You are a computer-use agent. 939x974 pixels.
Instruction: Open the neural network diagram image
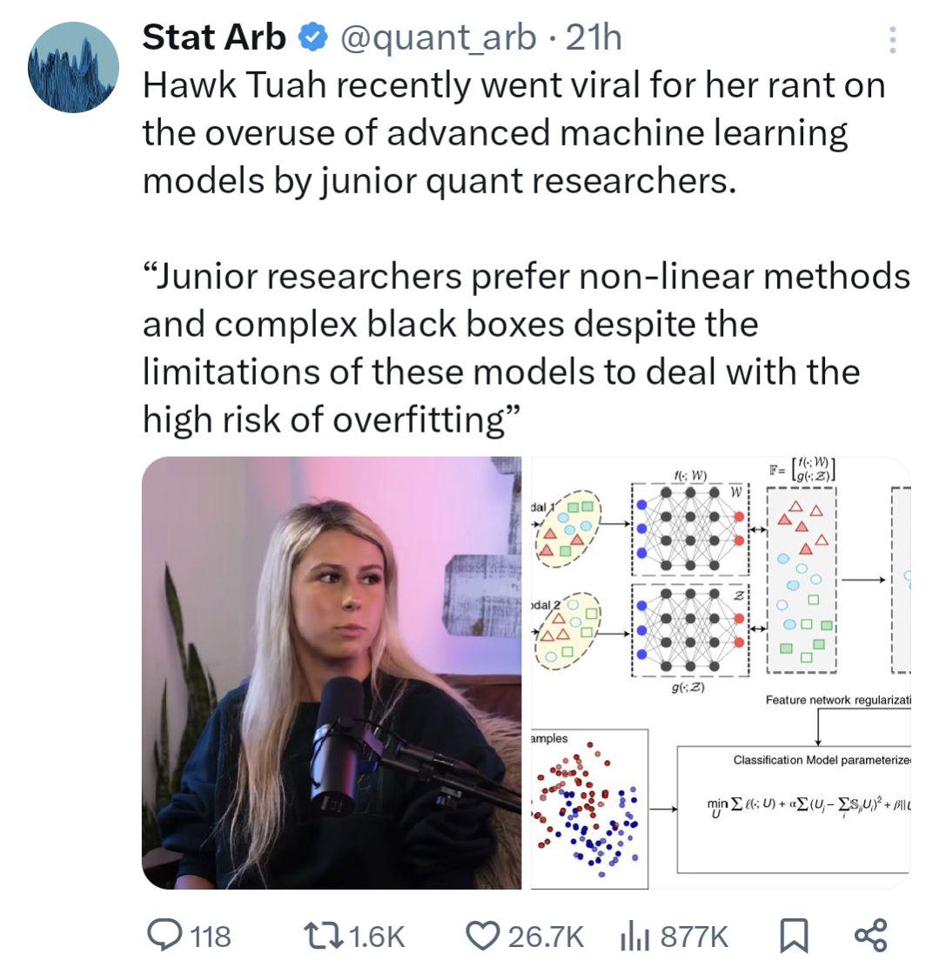tap(721, 673)
